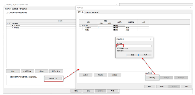Click line pattern cell of 隐藏线 row

pyautogui.click(x=131, y=30)
